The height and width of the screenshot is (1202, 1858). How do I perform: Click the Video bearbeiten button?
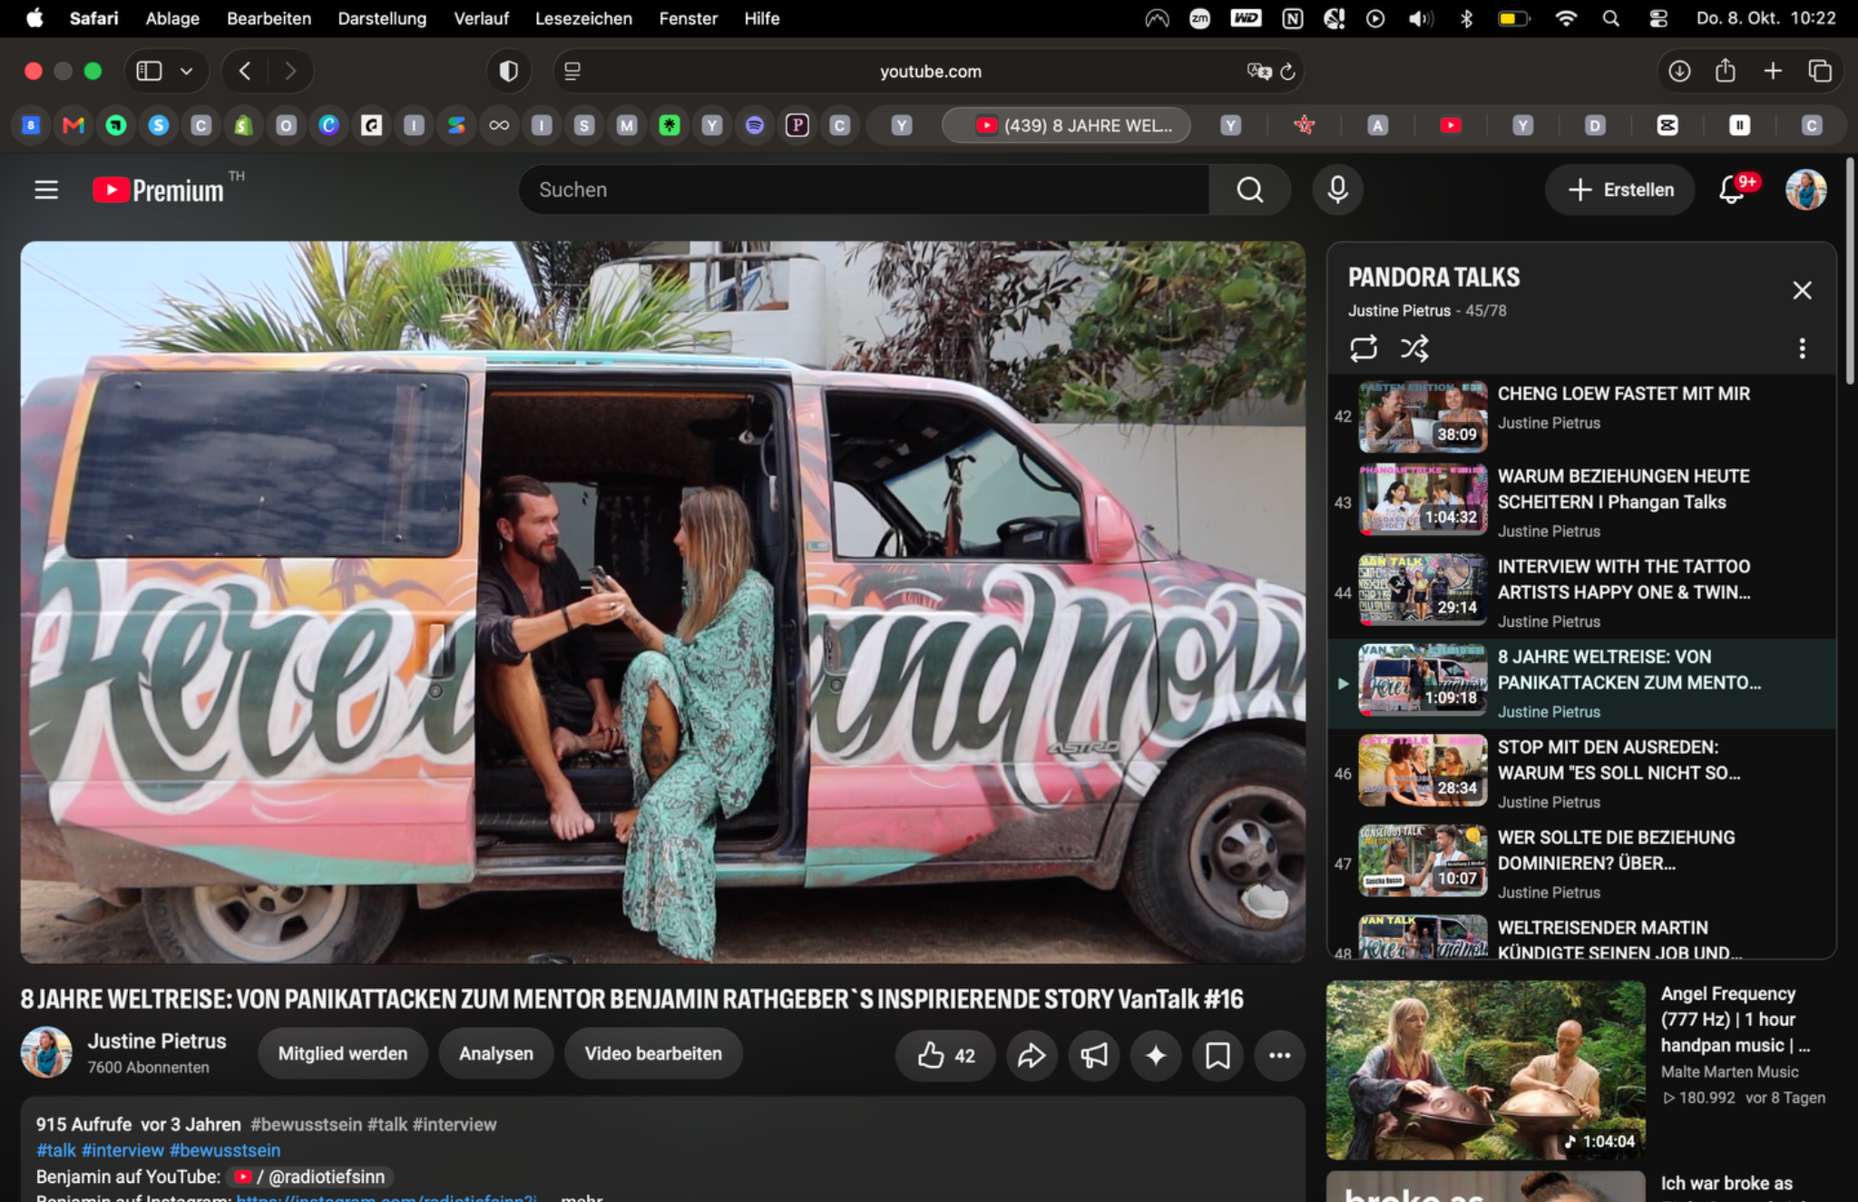point(653,1054)
